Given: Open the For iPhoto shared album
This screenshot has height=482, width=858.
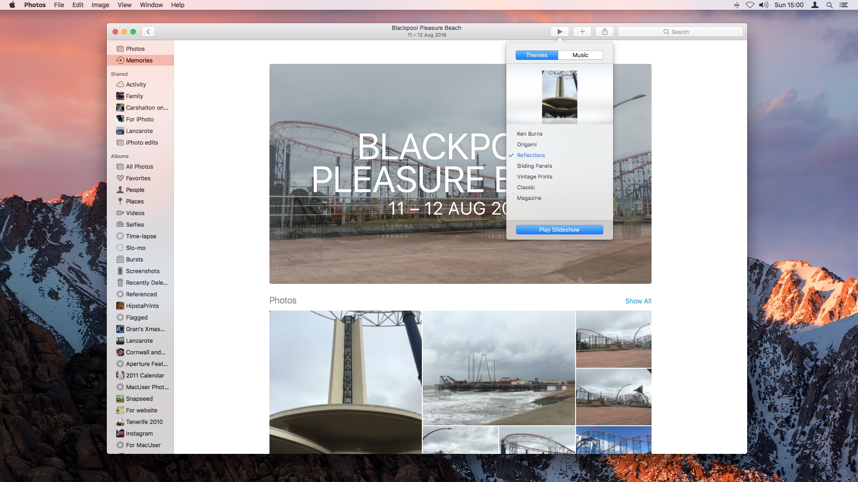Looking at the screenshot, I should [x=140, y=119].
